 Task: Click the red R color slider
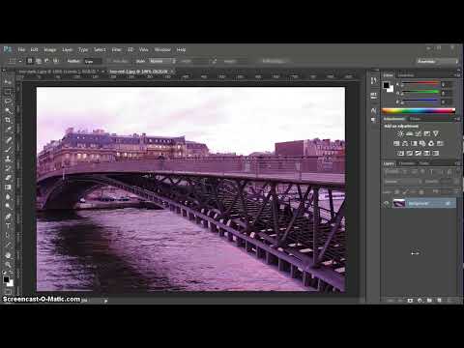click(420, 84)
